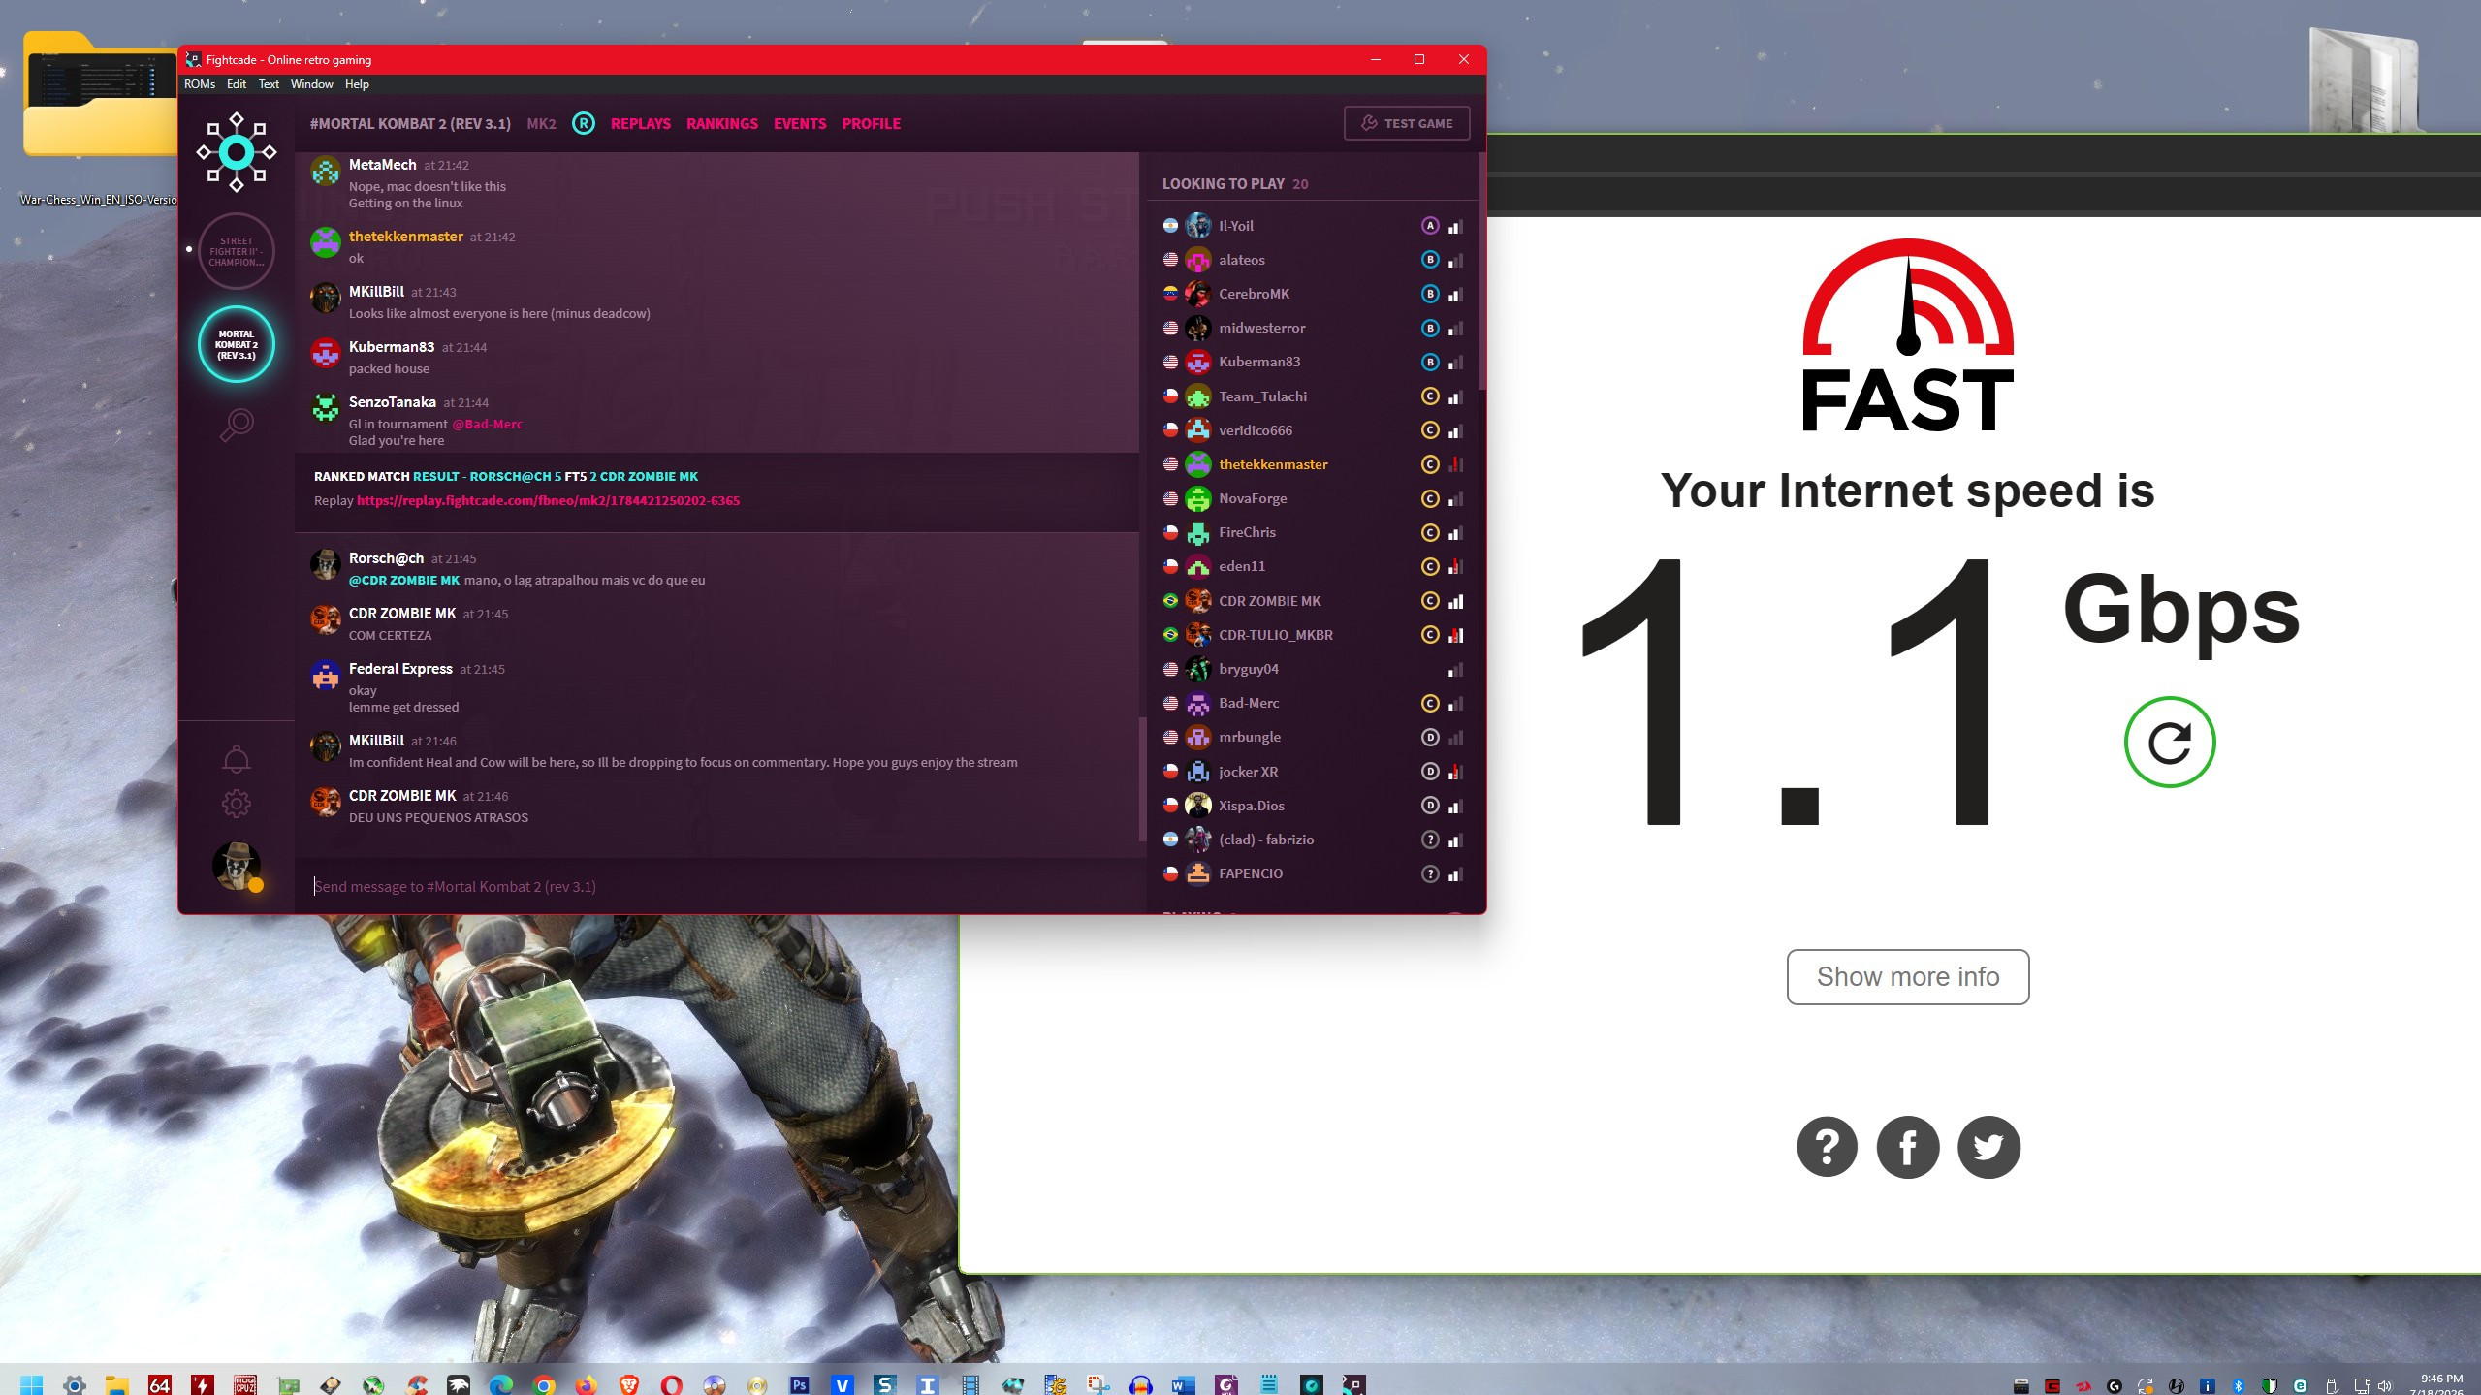Select player veridico666 in the player list
2481x1395 pixels.
tap(1313, 430)
